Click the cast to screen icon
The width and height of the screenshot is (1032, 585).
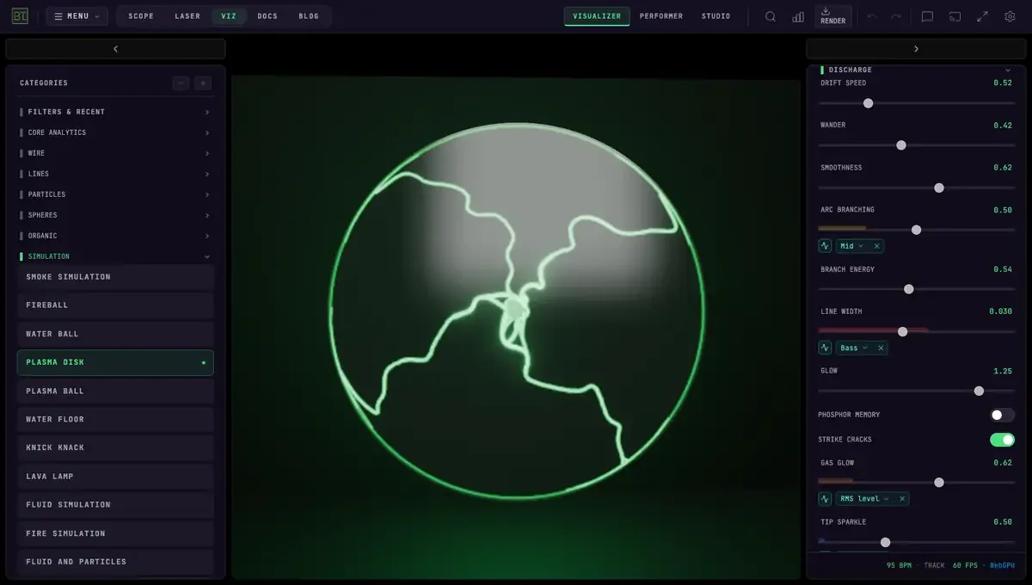tap(955, 16)
